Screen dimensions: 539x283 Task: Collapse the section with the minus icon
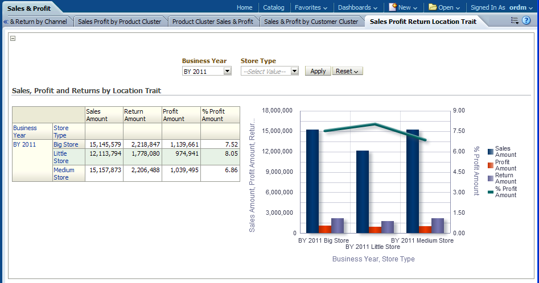(13, 39)
